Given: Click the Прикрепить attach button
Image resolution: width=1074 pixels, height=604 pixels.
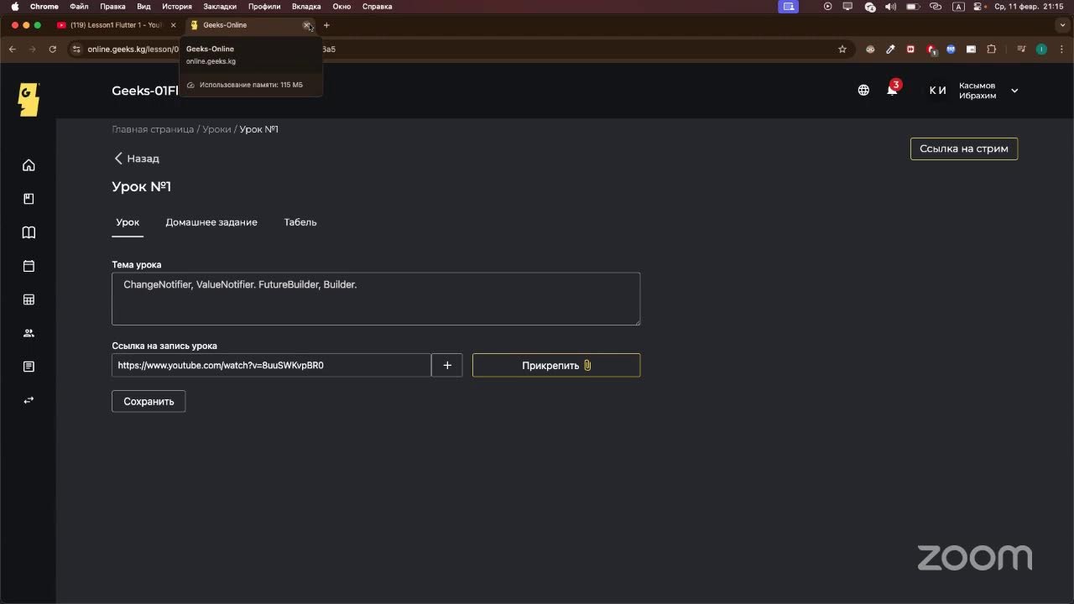Looking at the screenshot, I should [556, 365].
